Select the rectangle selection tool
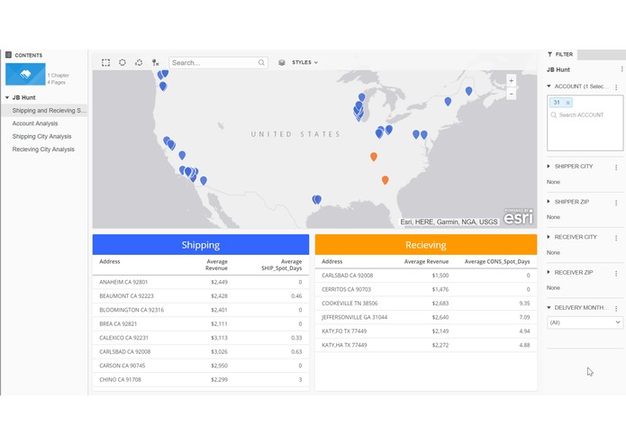Screen dimensions: 626x445 105,63
